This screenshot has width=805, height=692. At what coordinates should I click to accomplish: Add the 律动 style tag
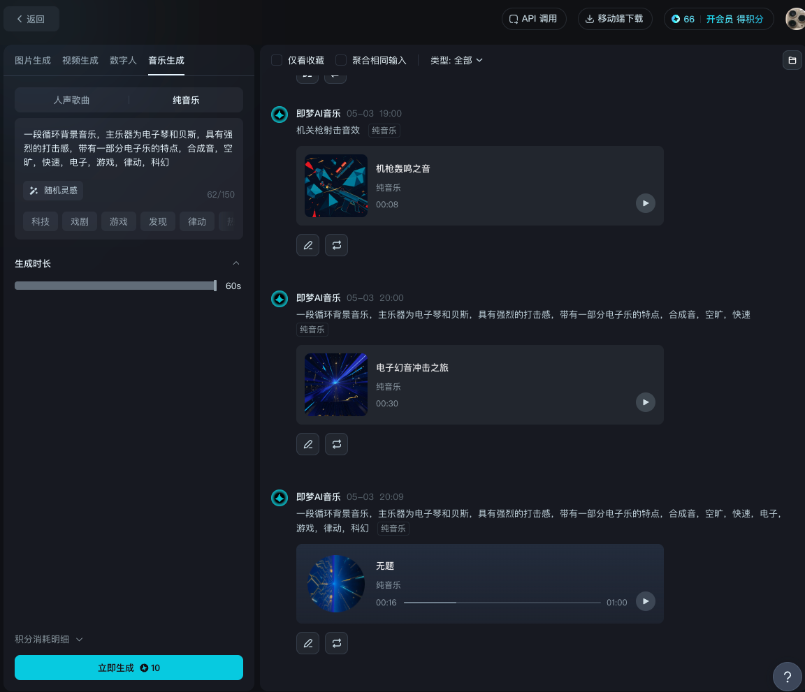click(197, 221)
